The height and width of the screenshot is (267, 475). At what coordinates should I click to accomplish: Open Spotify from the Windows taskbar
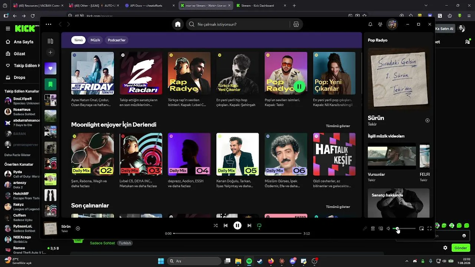point(249,261)
